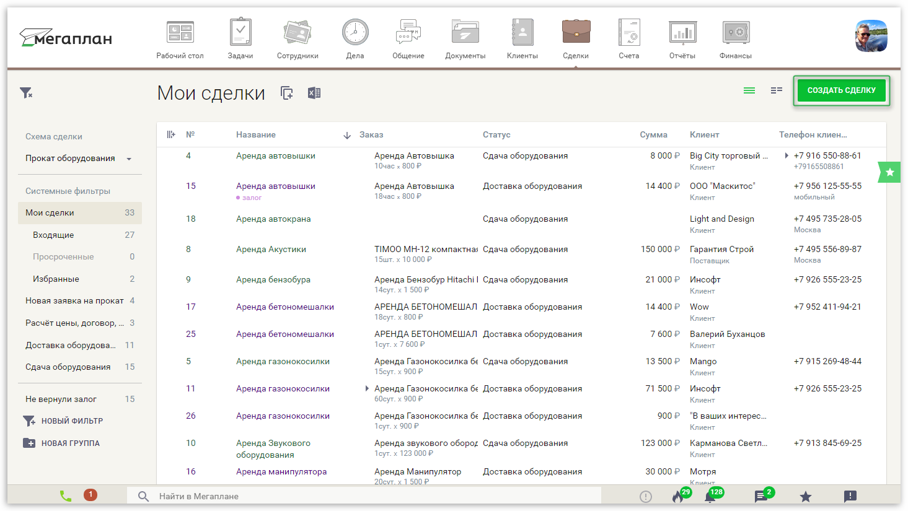Open the Счета section
This screenshot has width=908, height=511.
coord(629,40)
